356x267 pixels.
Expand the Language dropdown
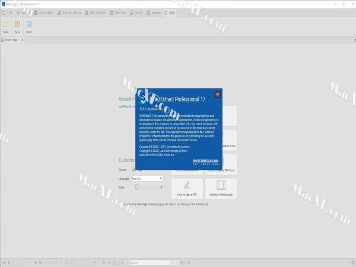click(147, 179)
